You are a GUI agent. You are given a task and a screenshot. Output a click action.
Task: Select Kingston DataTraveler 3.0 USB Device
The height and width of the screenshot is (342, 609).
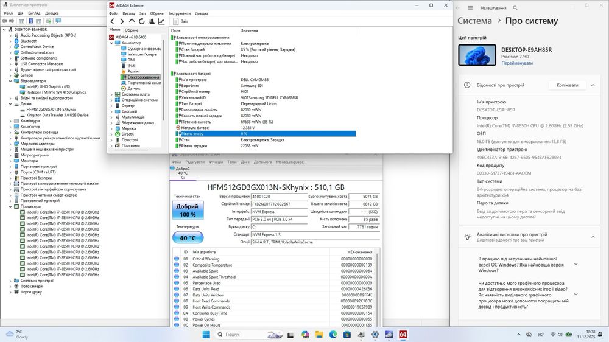coord(57,115)
